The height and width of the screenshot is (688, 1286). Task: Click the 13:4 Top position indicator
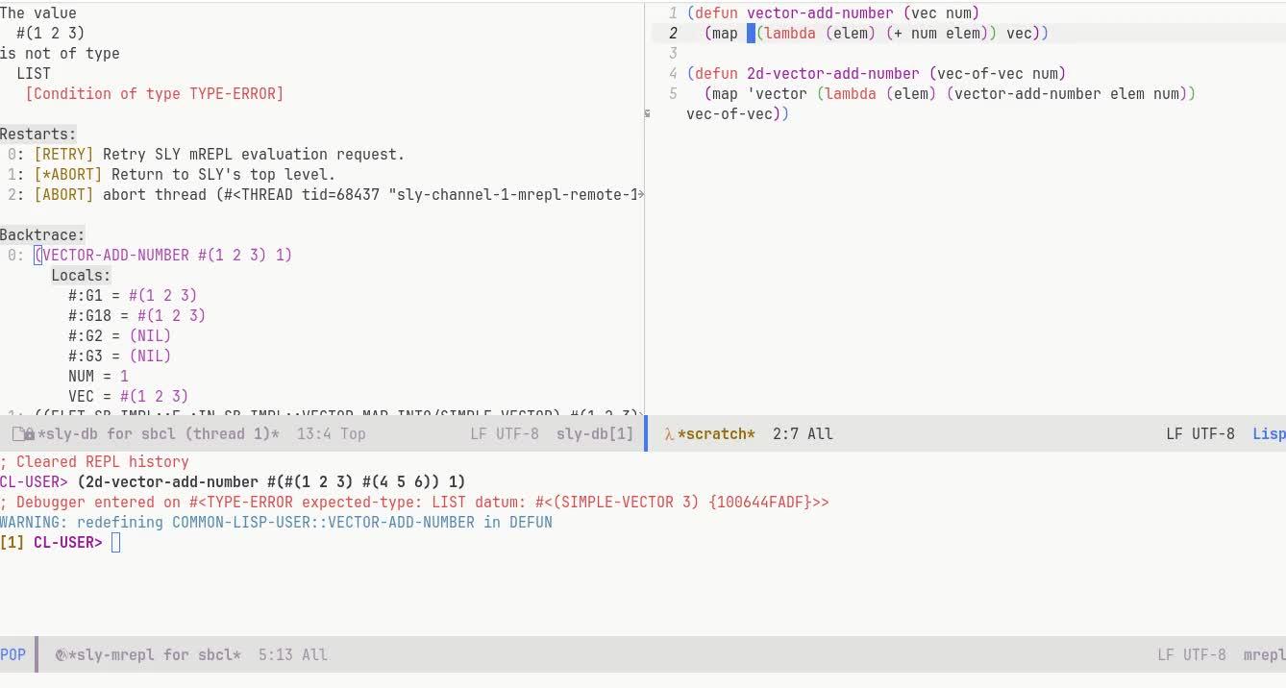tap(331, 433)
